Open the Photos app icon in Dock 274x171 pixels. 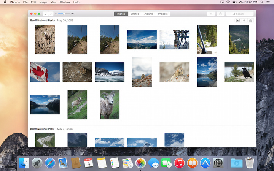(x=140, y=163)
